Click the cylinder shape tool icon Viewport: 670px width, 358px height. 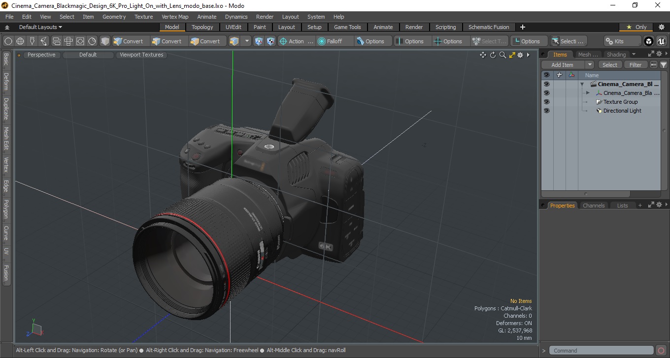tap(68, 41)
